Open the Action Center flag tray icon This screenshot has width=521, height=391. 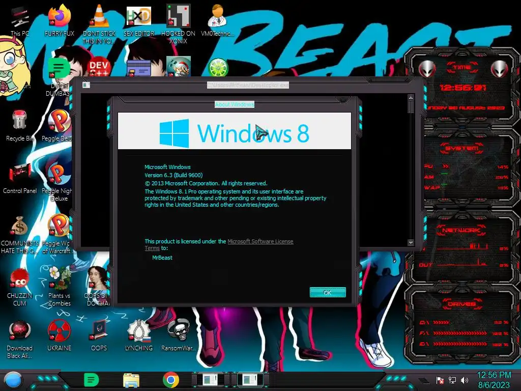pyautogui.click(x=440, y=380)
